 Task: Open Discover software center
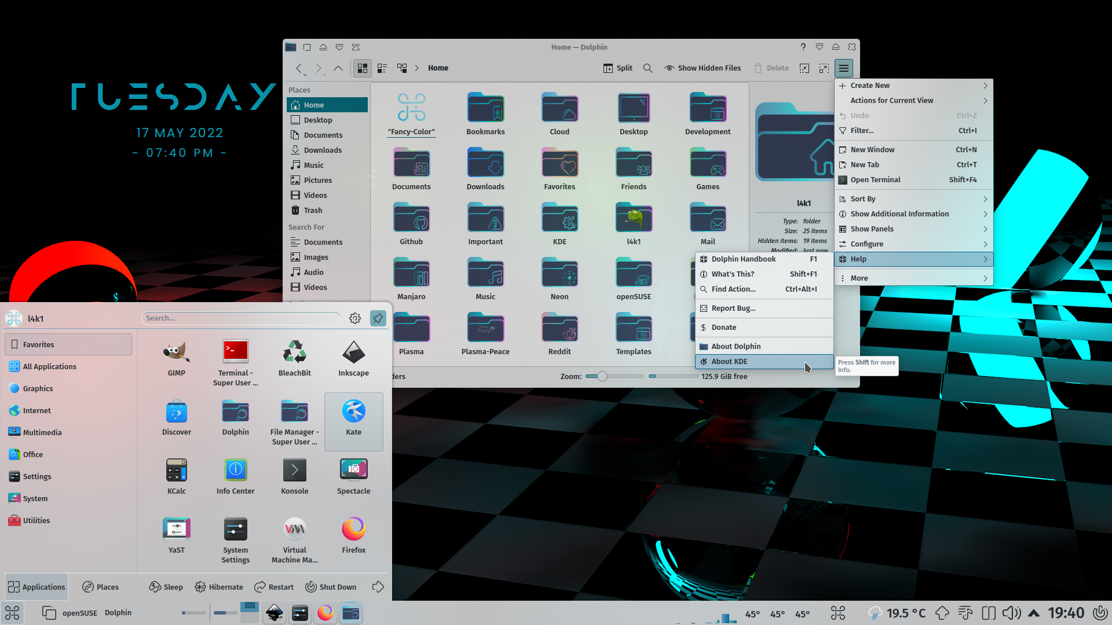point(177,418)
